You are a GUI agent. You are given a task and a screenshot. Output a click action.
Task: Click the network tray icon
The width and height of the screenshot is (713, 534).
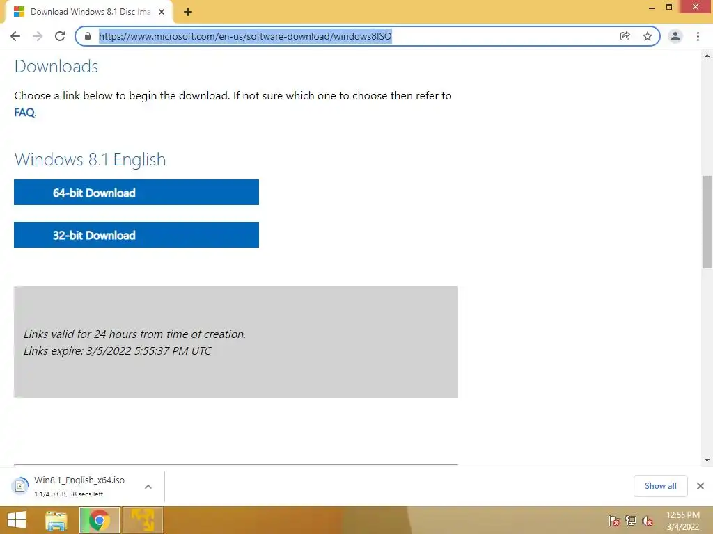(631, 521)
